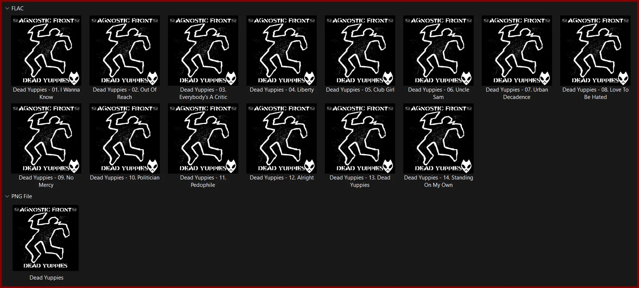The width and height of the screenshot is (639, 288).
Task: Click file name 'Dead Yuppies - 11. Pedophile'
Action: [x=203, y=181]
